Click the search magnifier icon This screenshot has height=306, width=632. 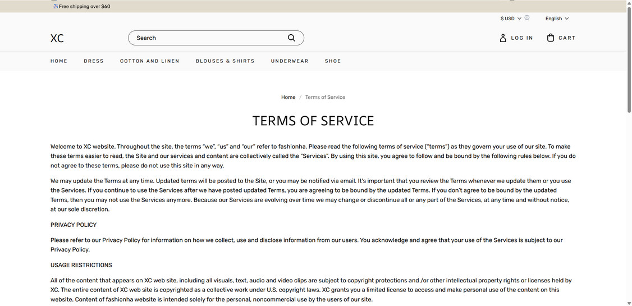(291, 38)
